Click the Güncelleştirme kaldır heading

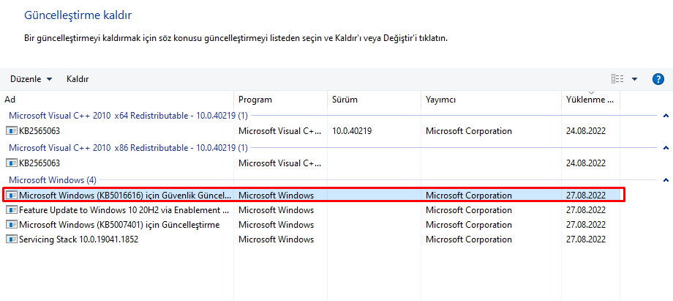(x=78, y=15)
